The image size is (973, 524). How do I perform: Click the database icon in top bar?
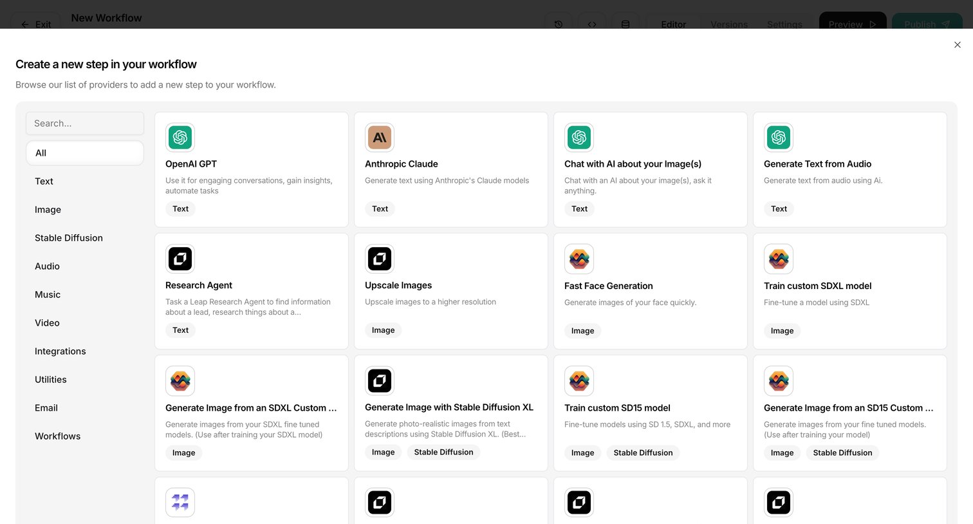click(x=625, y=24)
